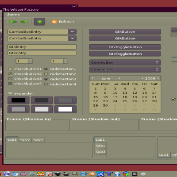Select the radiobutton4 option
Viewport: 177px width, 177px height.
(46, 84)
